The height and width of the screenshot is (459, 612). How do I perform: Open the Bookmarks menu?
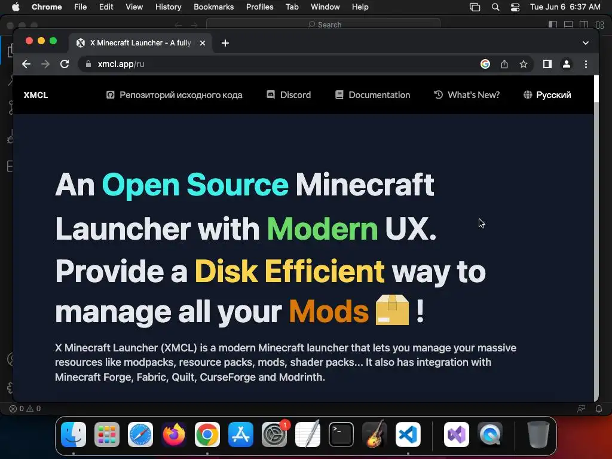(x=213, y=7)
